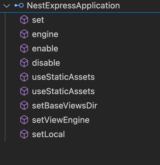Viewport: 160px width, 165px height.
Task: Click the cube icon beside enable
Action: click(24, 48)
